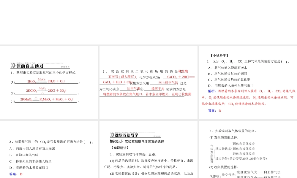Viewport: 297px width, 178px height.
Task: Click the paragraph starting (2) 实验装置的设计
Action: (x=151, y=174)
